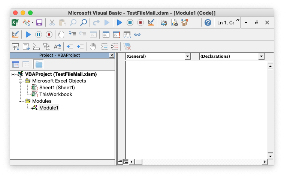
Task: Click the Insert Module icon in Standard toolbar
Action: pyautogui.click(x=26, y=22)
